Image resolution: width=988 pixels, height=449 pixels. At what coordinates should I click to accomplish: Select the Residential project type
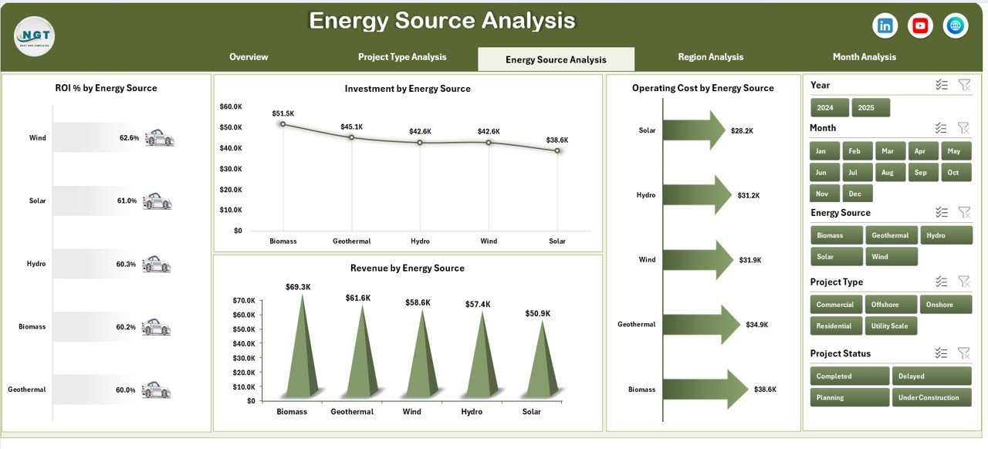(835, 326)
